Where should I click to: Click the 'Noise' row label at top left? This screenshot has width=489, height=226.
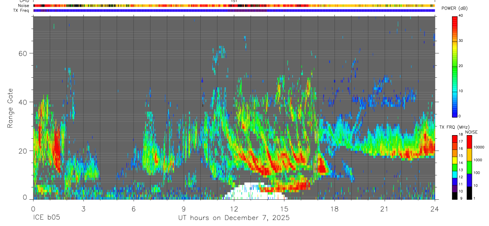coord(24,6)
